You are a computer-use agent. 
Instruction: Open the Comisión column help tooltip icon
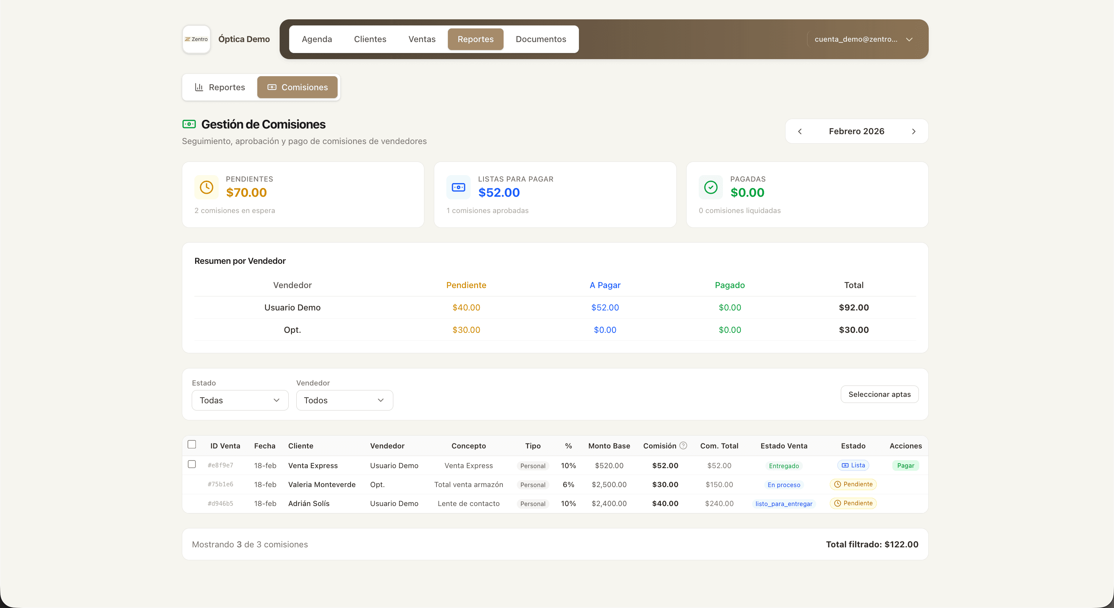[683, 445]
